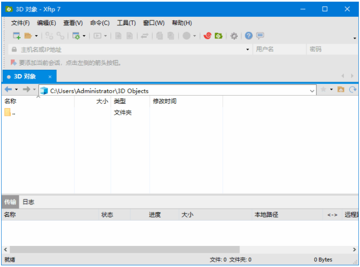Click the tab scroll right arrow

tap(352, 76)
